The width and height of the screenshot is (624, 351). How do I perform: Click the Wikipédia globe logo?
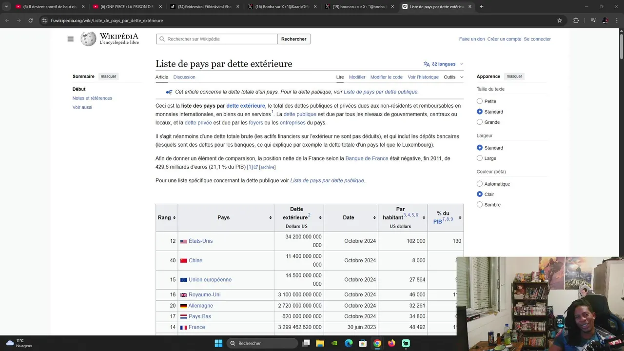[88, 39]
